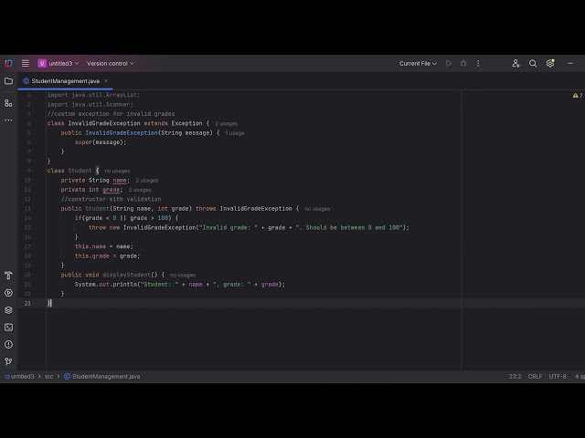The image size is (585, 438).
Task: Open the Build hammer tool window
Action: click(8, 276)
